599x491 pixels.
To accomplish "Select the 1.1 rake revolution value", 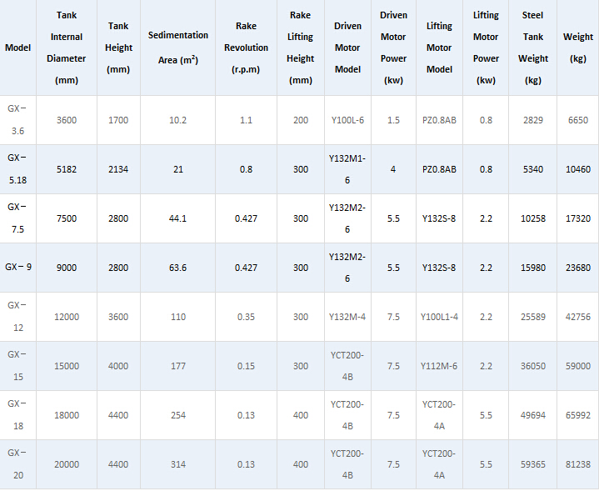I will click(246, 120).
